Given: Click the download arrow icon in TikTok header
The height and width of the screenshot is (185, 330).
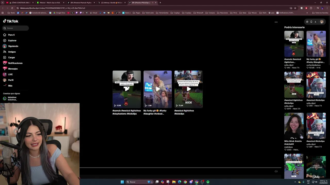Looking at the screenshot, I should (315, 22).
